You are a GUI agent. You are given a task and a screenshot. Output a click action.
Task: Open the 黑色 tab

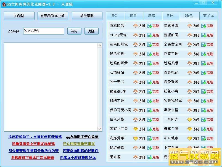pyautogui.click(x=170, y=16)
